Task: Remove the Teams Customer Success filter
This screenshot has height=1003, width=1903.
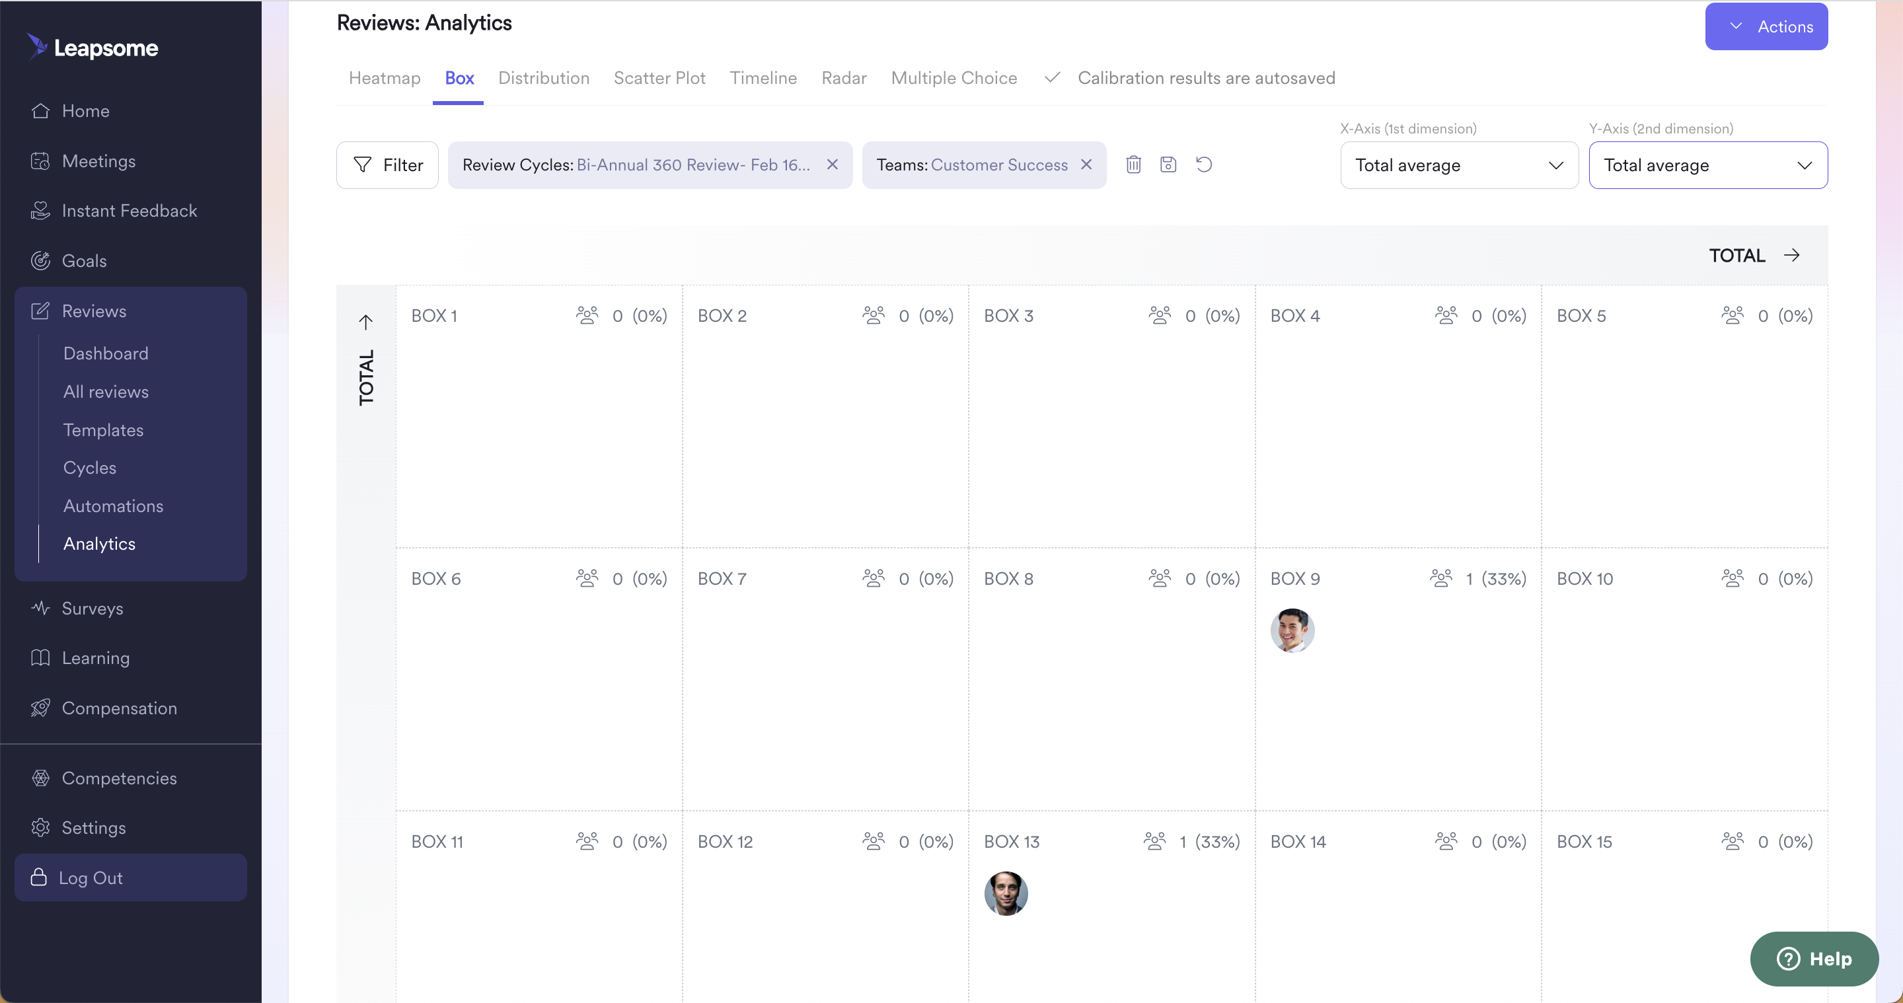Action: (1086, 165)
